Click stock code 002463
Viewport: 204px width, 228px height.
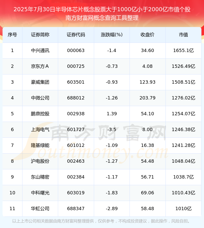pos(76,161)
